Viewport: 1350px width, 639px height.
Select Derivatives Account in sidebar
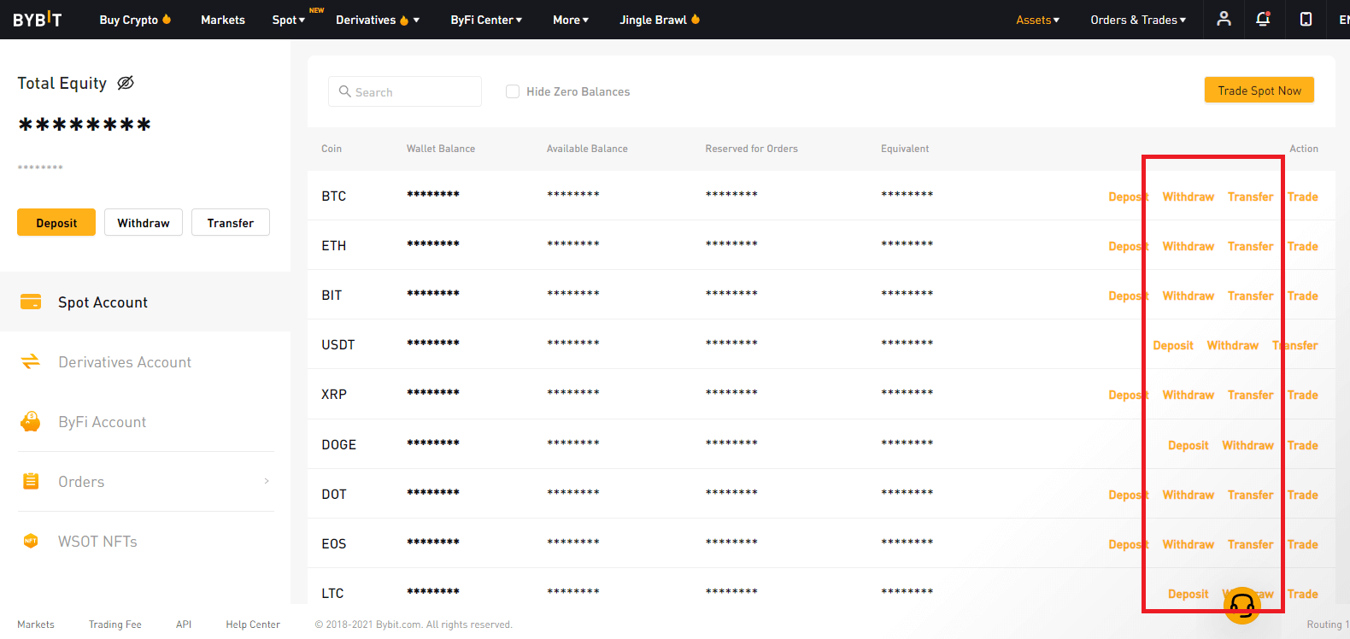[x=145, y=361]
